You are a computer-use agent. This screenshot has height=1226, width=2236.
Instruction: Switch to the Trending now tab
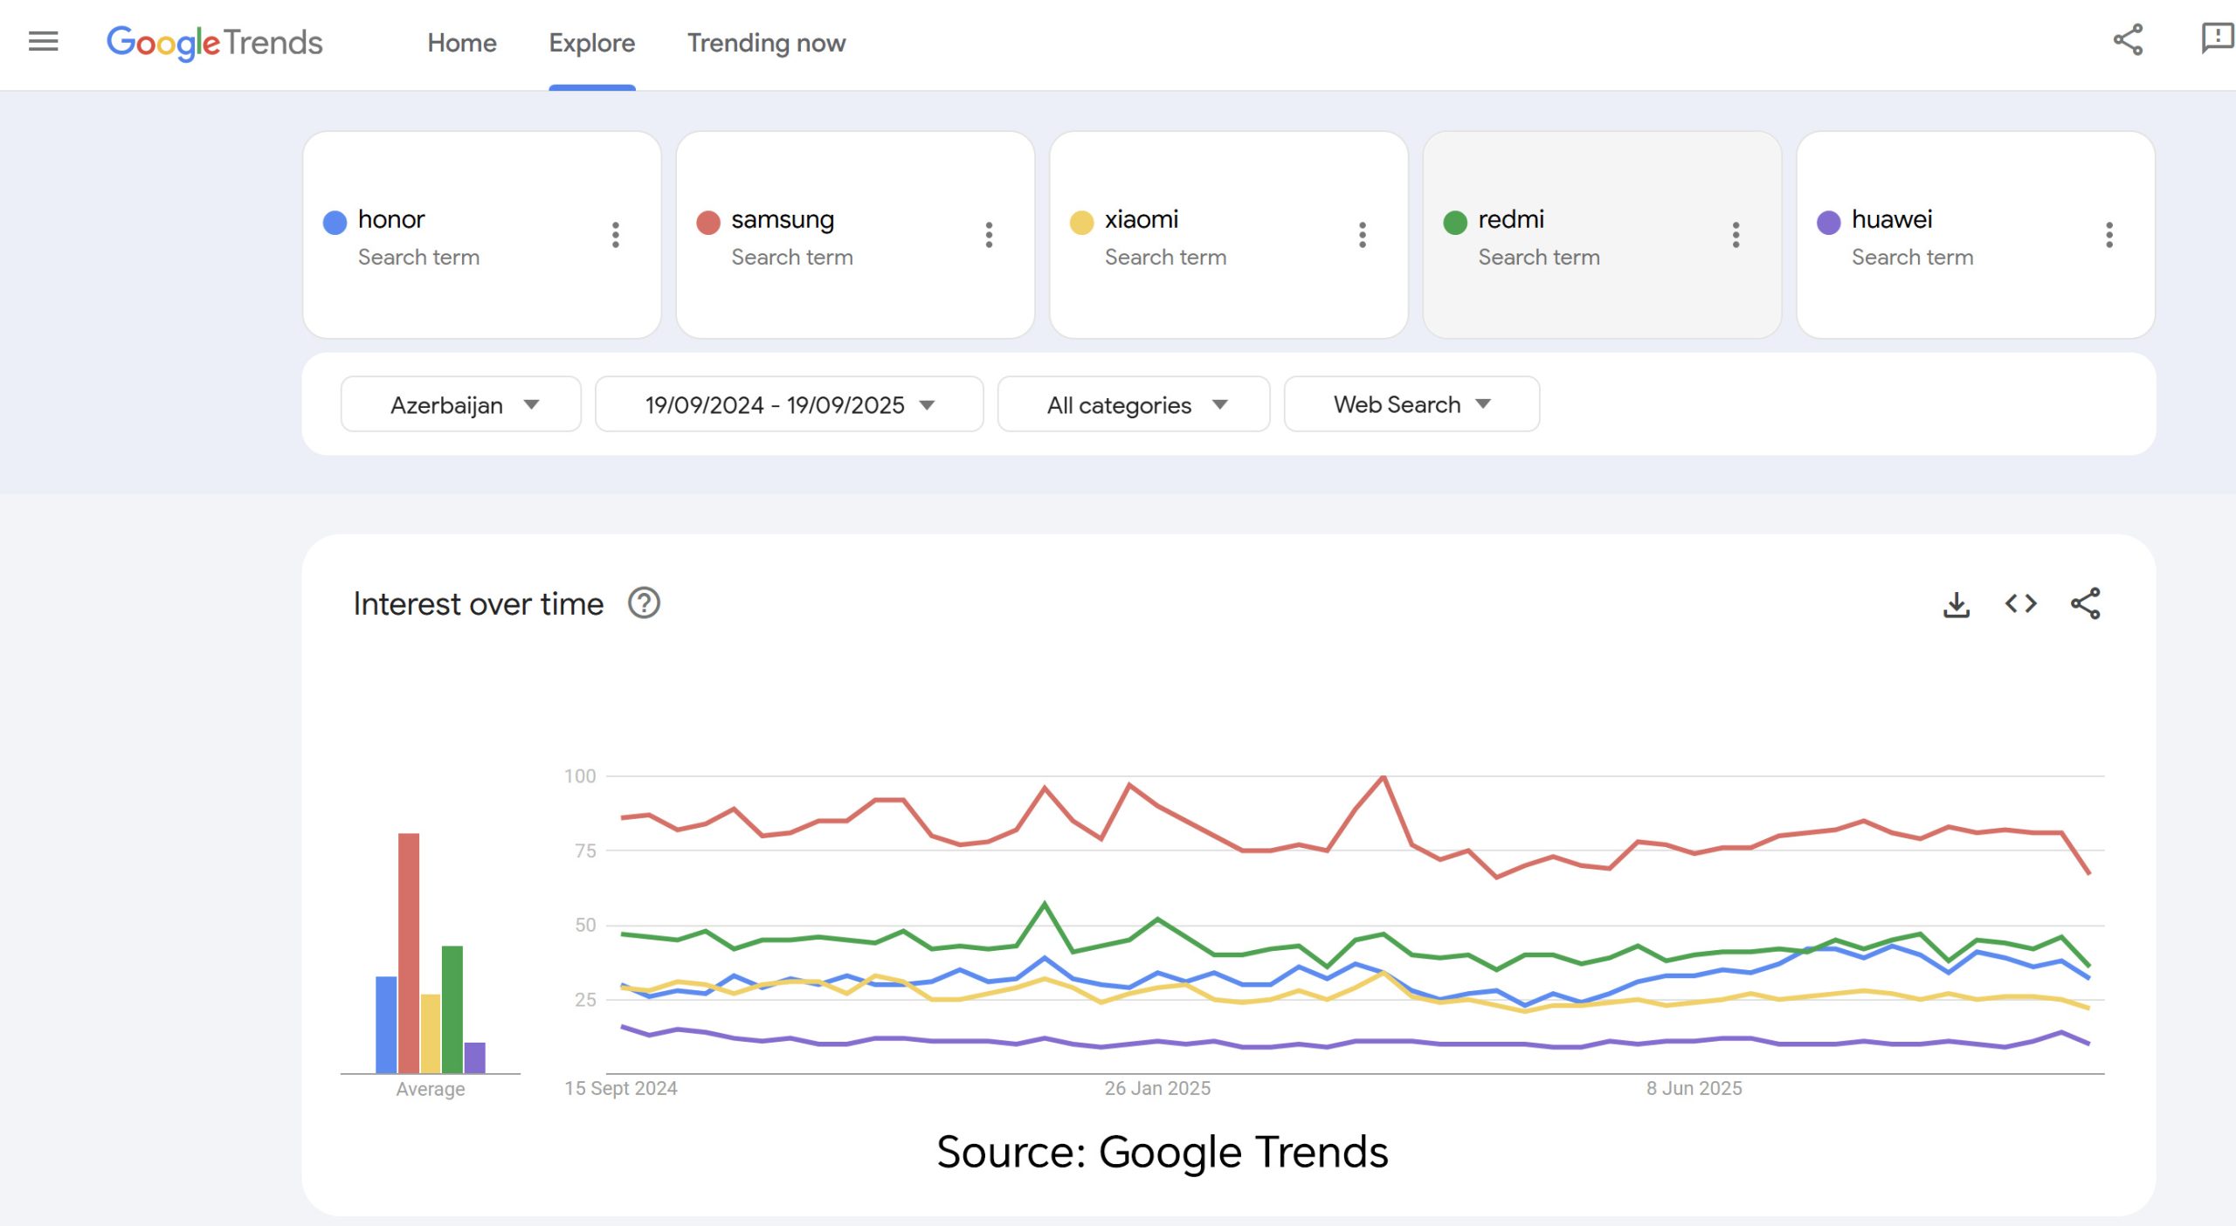[x=766, y=43]
